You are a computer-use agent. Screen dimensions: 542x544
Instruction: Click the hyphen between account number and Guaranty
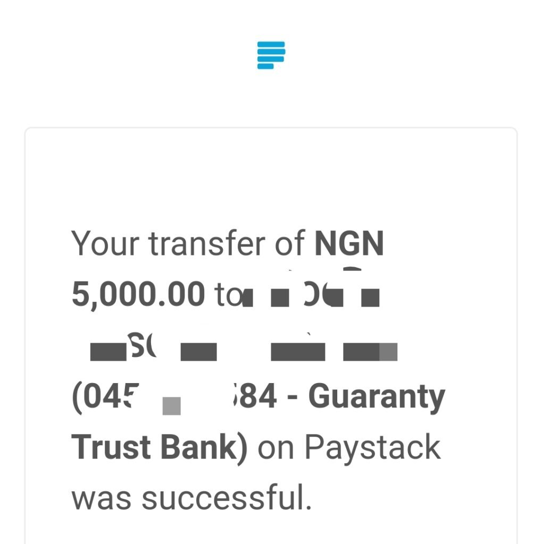[293, 398]
